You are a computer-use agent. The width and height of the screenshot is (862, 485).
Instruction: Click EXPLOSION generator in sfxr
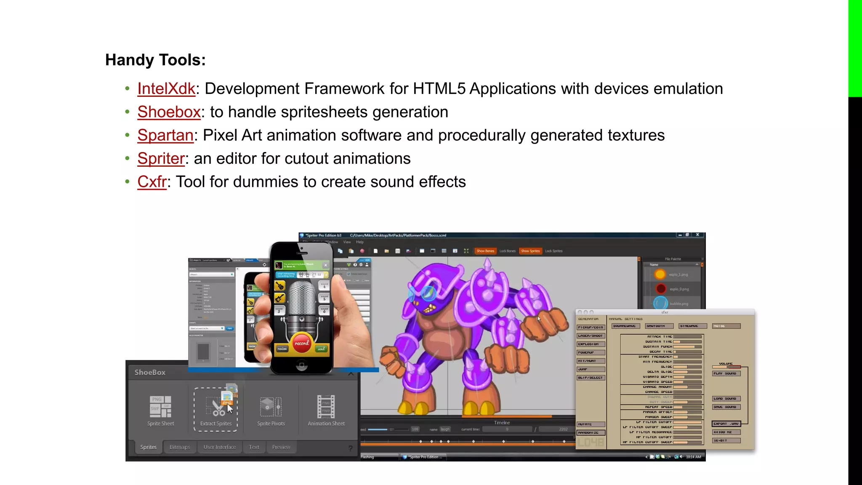coord(591,344)
